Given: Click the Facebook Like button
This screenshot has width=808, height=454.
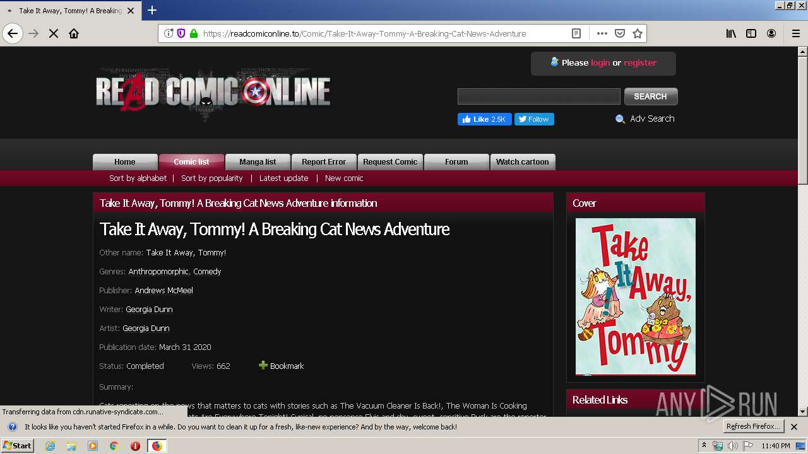Looking at the screenshot, I should coord(484,119).
